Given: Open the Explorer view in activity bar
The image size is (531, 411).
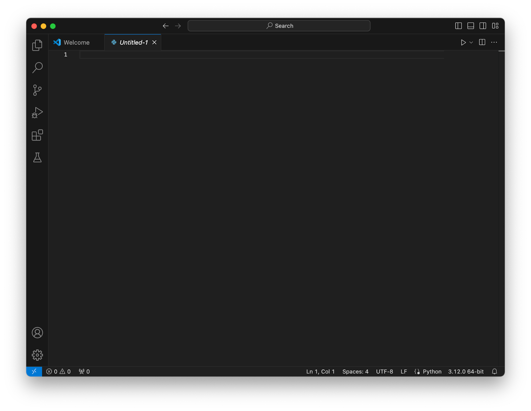Looking at the screenshot, I should click(x=37, y=45).
